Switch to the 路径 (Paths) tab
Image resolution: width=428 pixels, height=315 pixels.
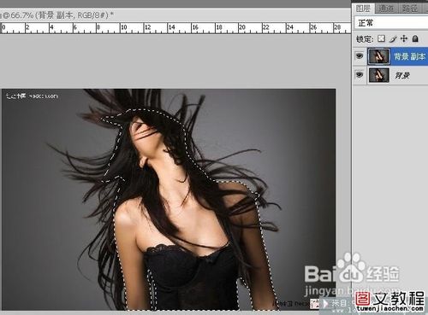pos(410,9)
